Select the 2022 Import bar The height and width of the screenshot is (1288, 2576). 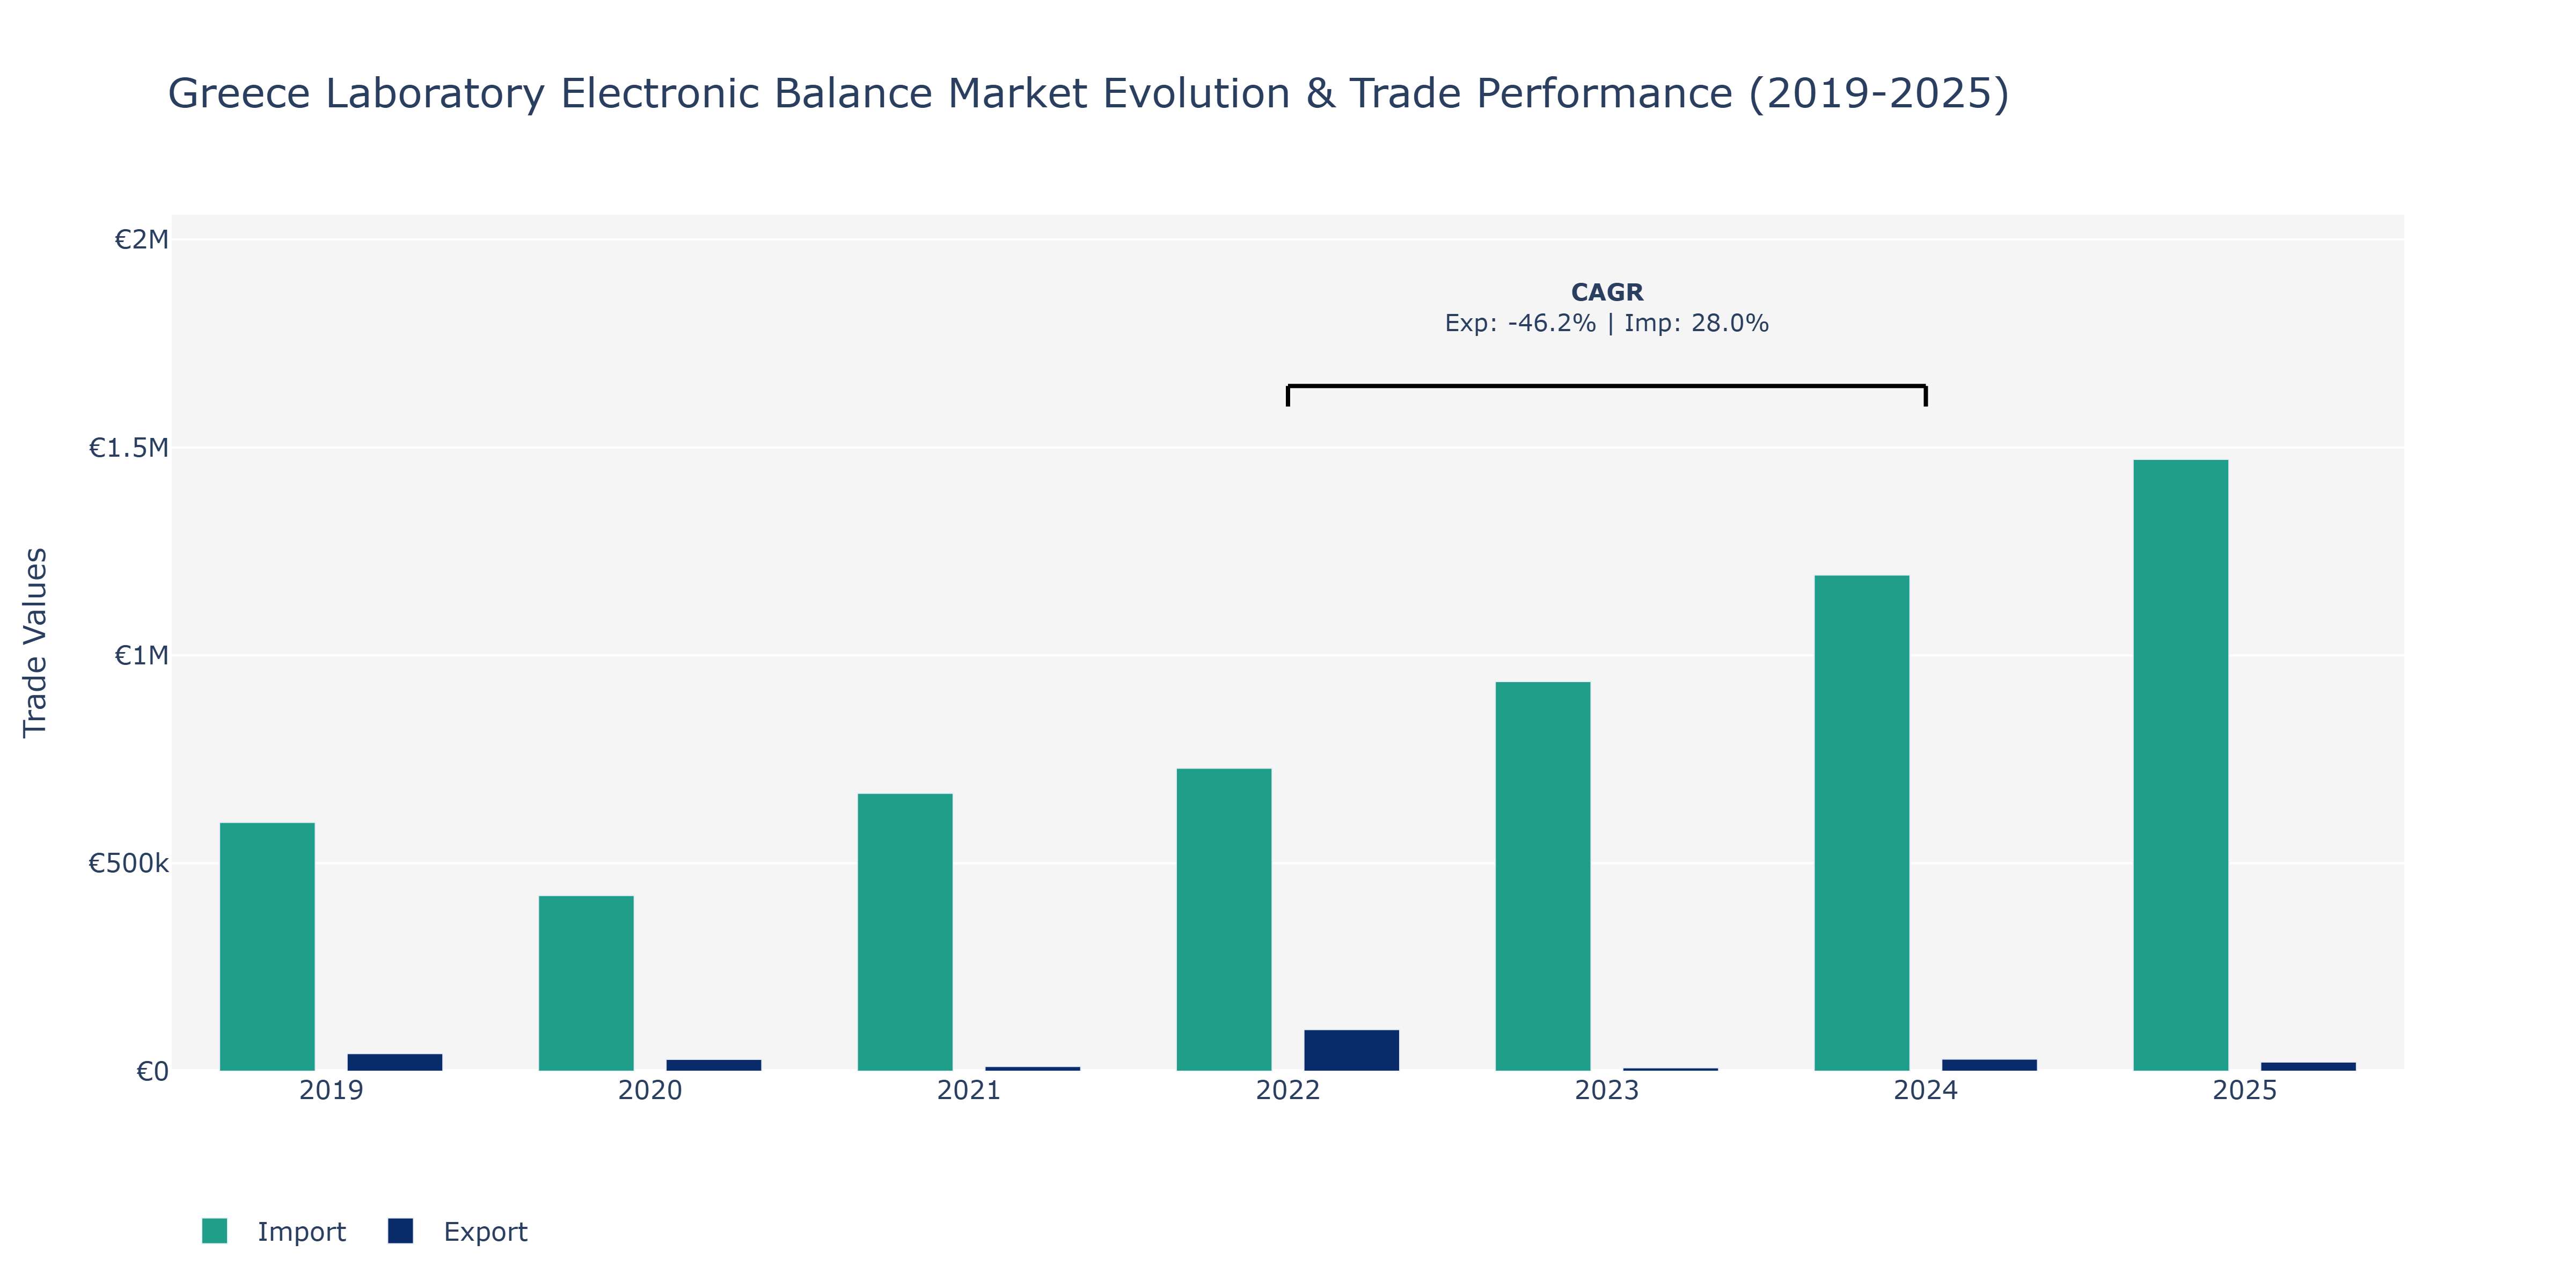[1224, 919]
